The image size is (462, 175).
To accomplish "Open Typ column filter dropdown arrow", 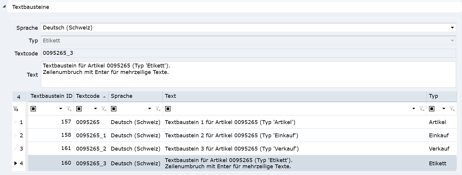I will 444,109.
